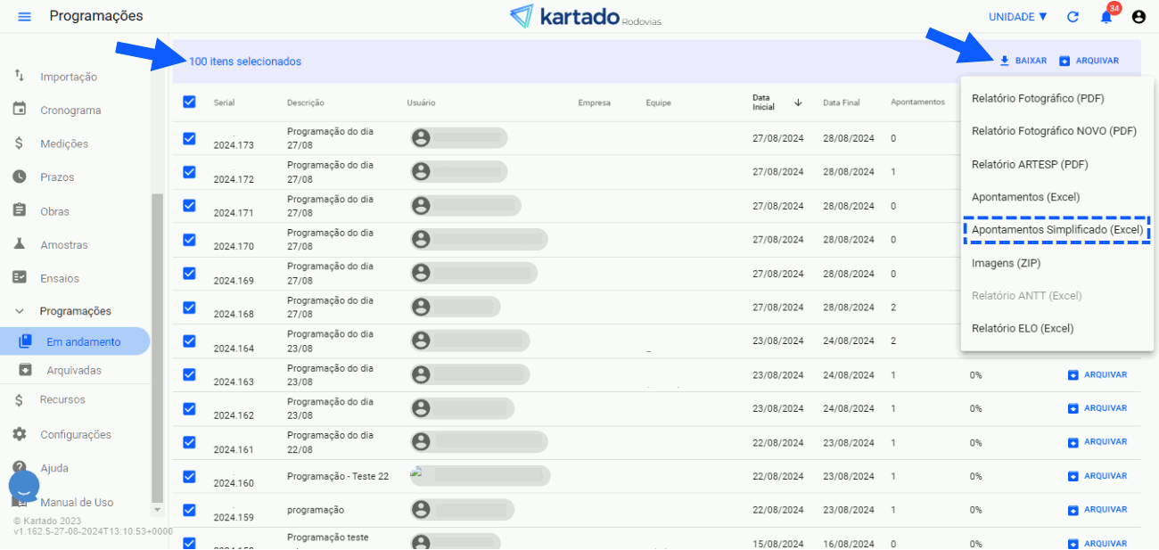Choose Relatório Fotográfico (PDF) from menu
Viewport: 1159px width, 550px height.
pos(1038,98)
